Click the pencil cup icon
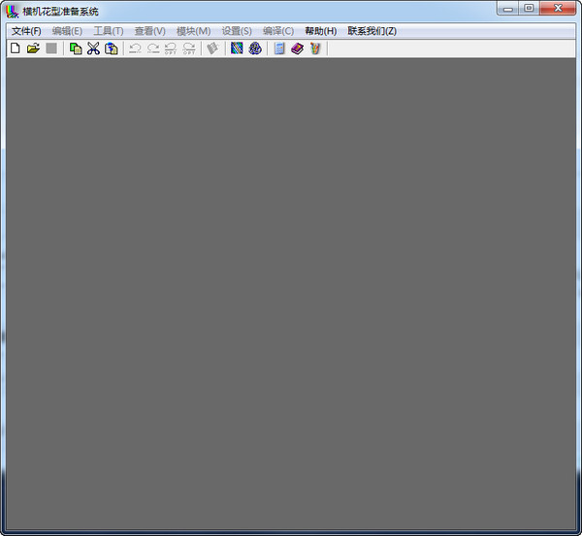This screenshot has height=536, width=582. tap(315, 48)
